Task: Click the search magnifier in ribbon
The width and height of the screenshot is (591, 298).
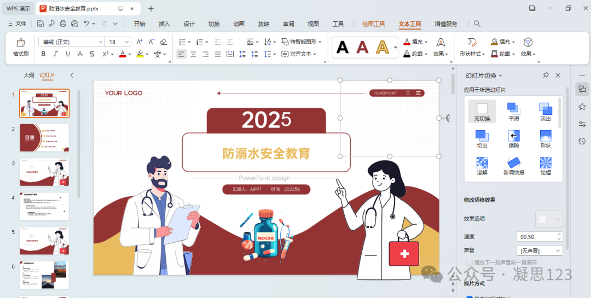Action: pyautogui.click(x=477, y=24)
